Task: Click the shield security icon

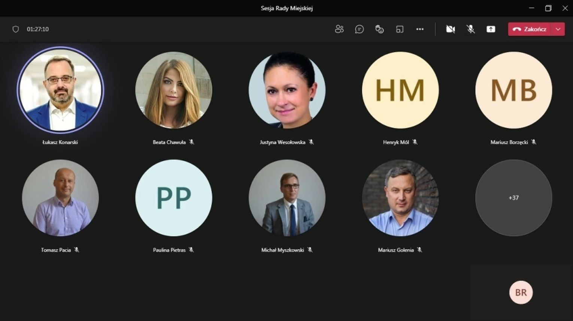Action: 16,29
